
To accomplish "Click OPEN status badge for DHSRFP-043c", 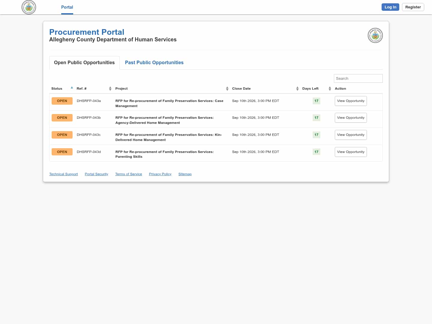I will (x=62, y=135).
